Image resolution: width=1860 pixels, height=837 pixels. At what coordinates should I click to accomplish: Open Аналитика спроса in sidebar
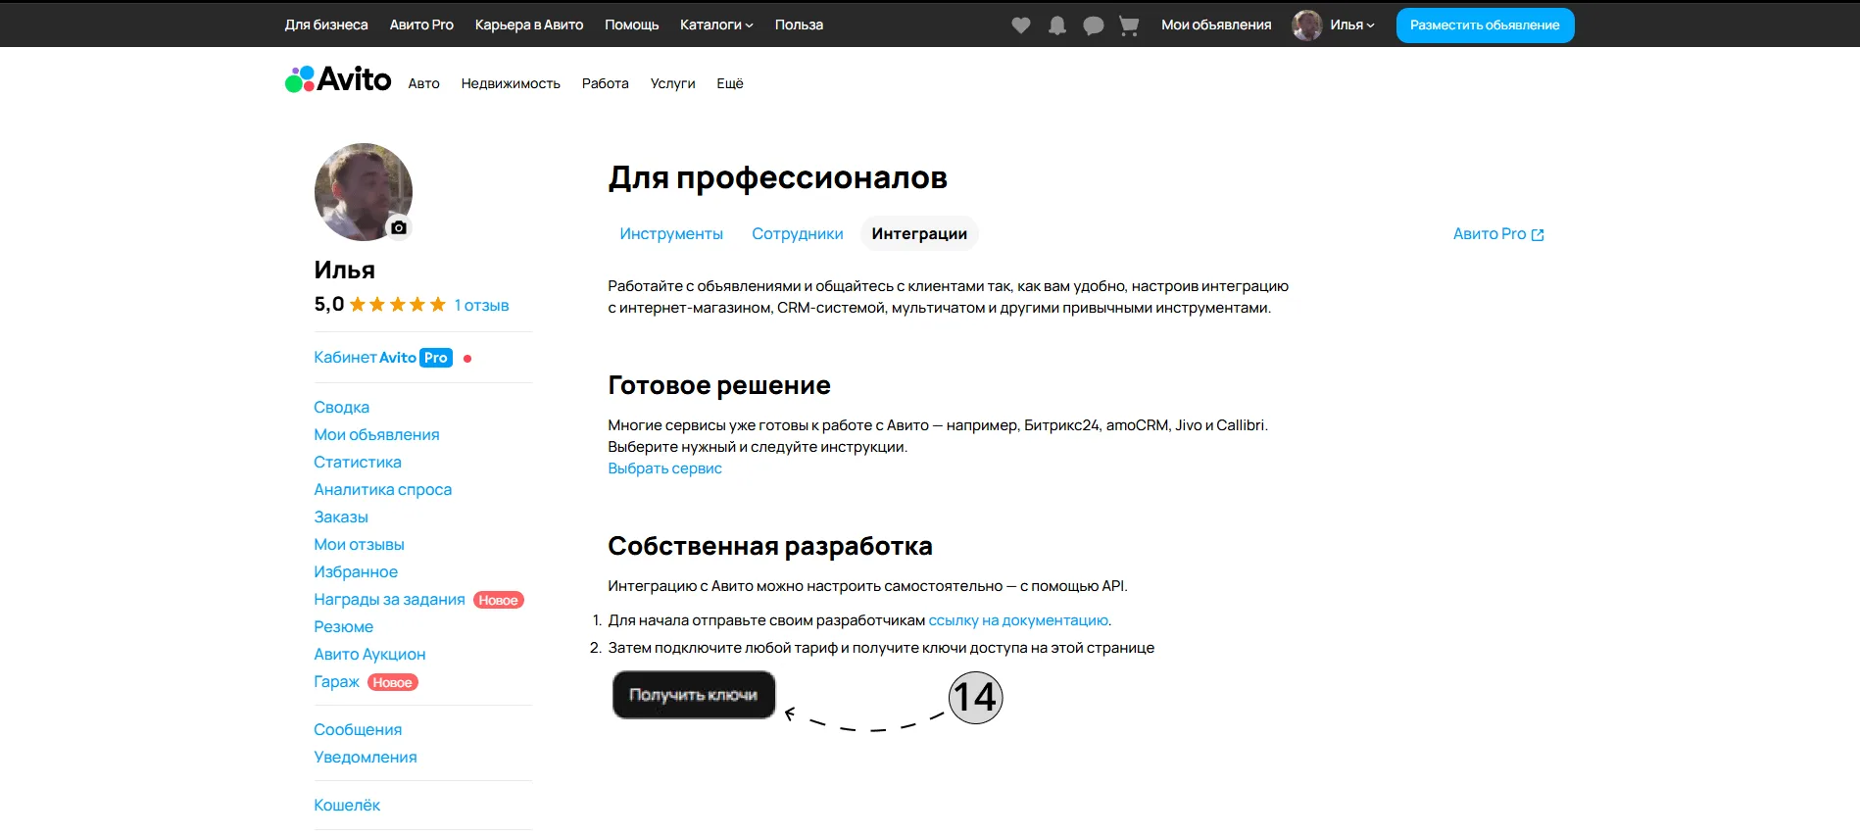(x=382, y=489)
